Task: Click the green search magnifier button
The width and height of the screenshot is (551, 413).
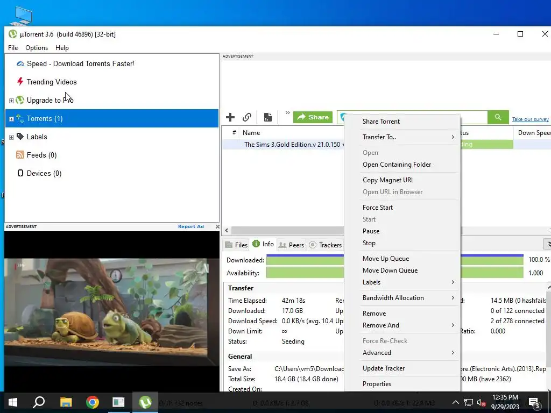Action: point(498,117)
